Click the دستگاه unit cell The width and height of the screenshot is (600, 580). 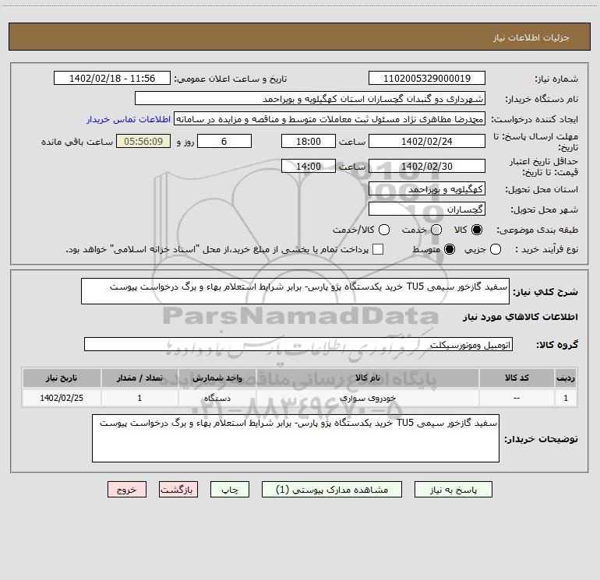click(x=217, y=398)
